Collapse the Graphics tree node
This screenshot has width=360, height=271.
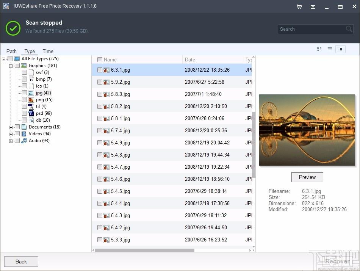[x=11, y=66]
